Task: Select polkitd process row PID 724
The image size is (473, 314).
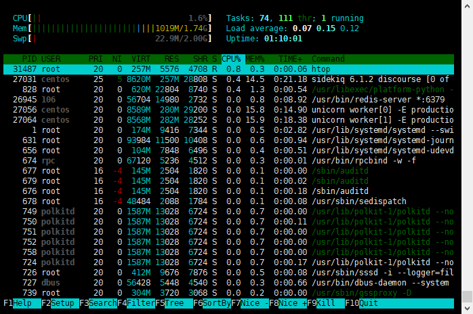Action: [x=228, y=262]
